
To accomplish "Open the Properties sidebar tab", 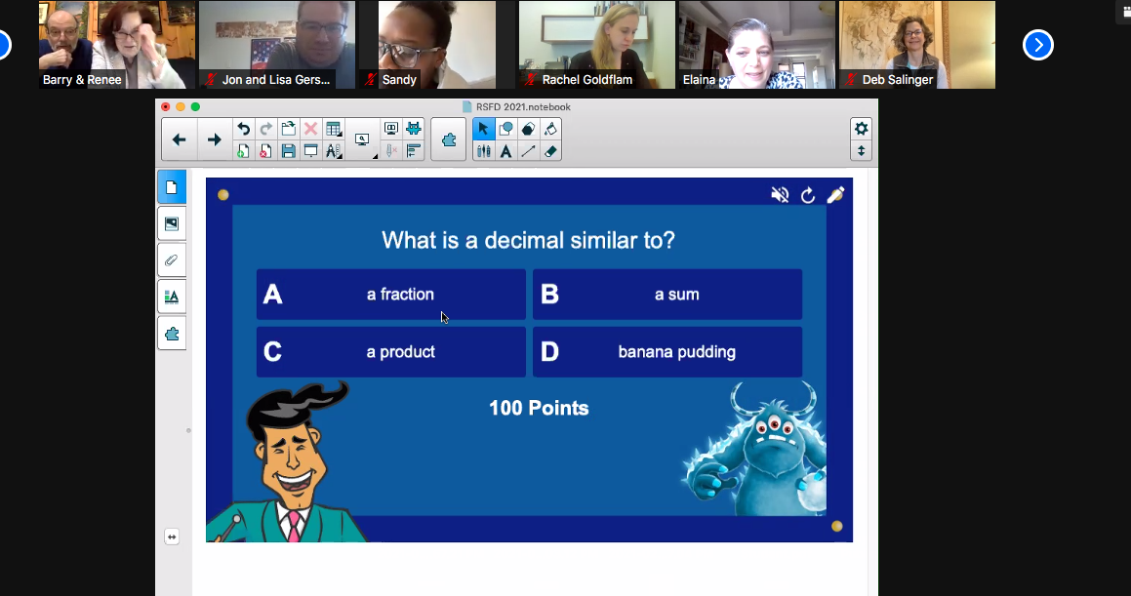I will [x=172, y=297].
